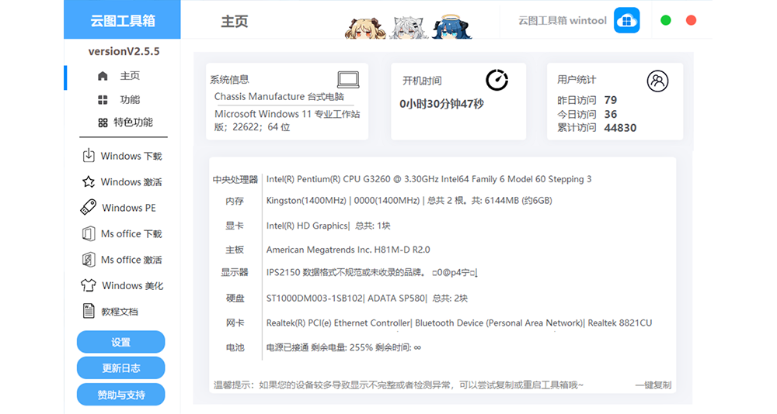777x414 pixels.
Task: Click the grid icon beside 特色功能
Action: 103,122
